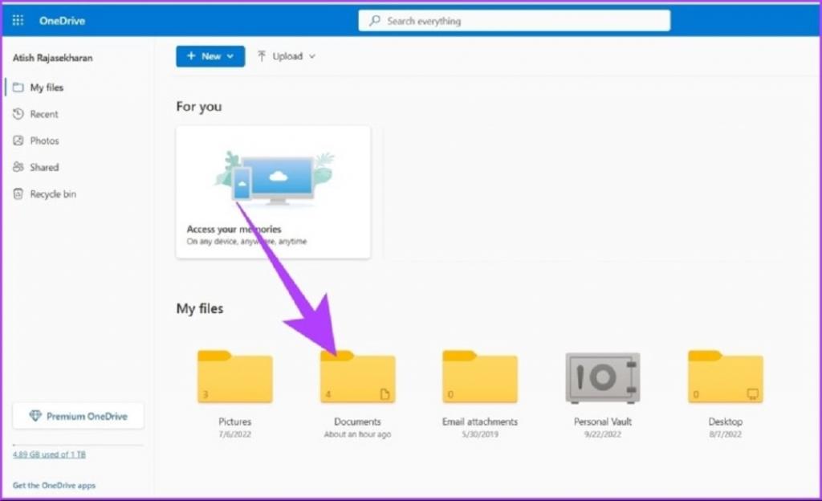Screen dimensions: 822x501
Task: Click the Recent clock icon
Action: click(x=18, y=114)
